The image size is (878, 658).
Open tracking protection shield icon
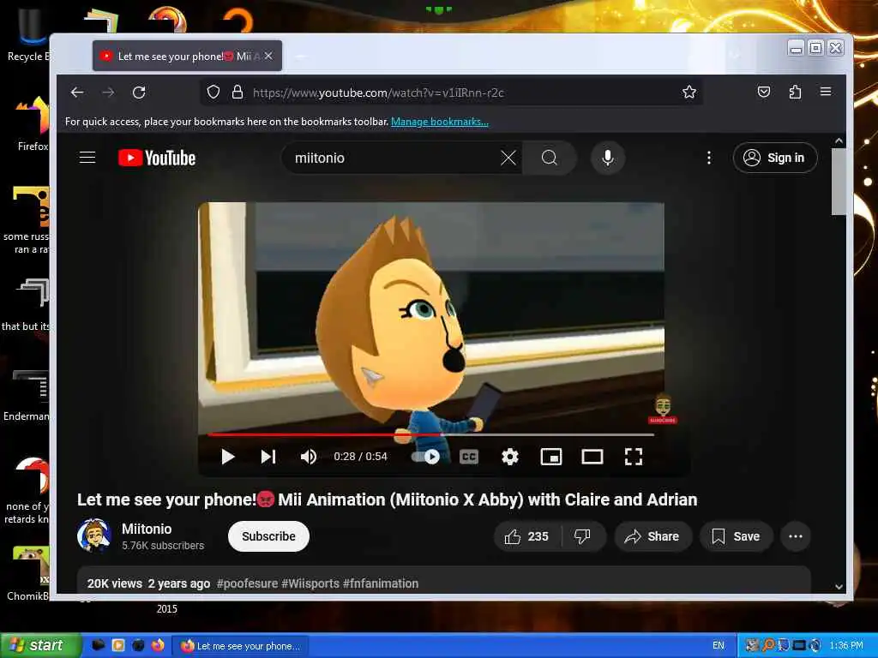tap(213, 93)
